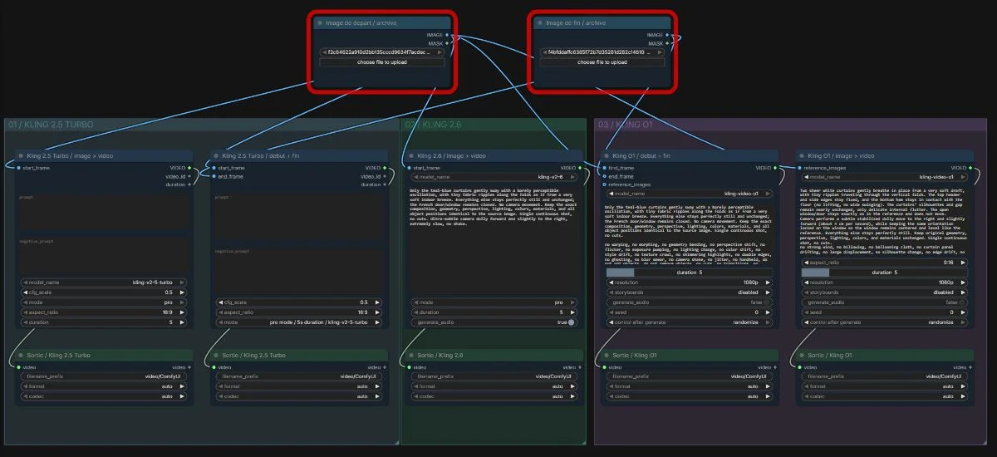
Task: Click the MASK output socket on Image de depart node
Action: 447,43
